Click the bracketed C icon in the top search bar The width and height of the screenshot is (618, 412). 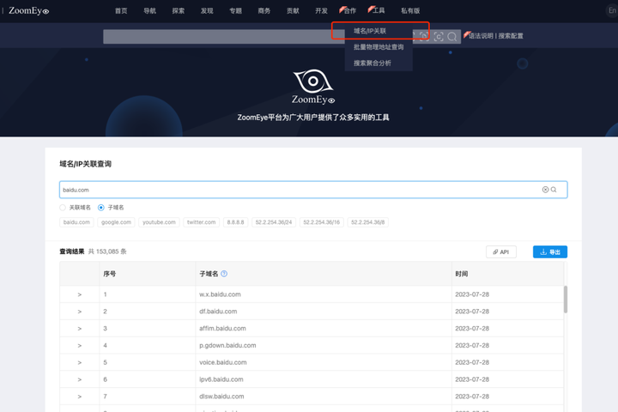click(439, 37)
